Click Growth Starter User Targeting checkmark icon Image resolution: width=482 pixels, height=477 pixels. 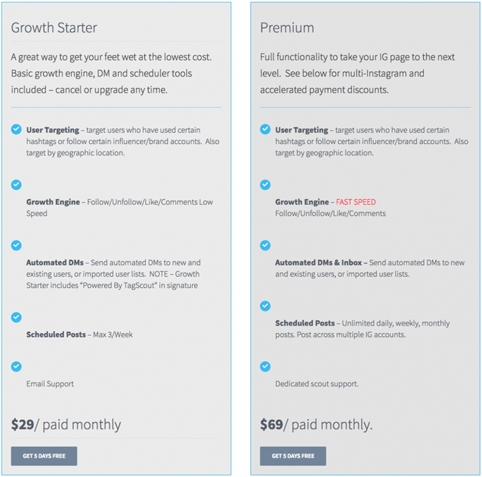coord(17,129)
